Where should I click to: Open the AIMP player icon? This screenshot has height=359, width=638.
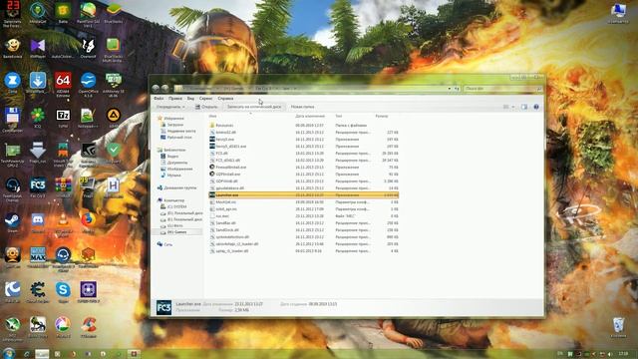point(113,118)
